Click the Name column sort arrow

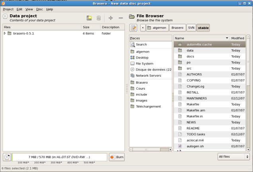(227, 38)
